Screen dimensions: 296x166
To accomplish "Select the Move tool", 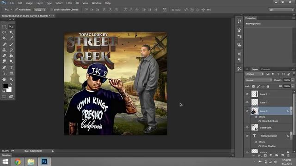I will (x=11, y=27).
